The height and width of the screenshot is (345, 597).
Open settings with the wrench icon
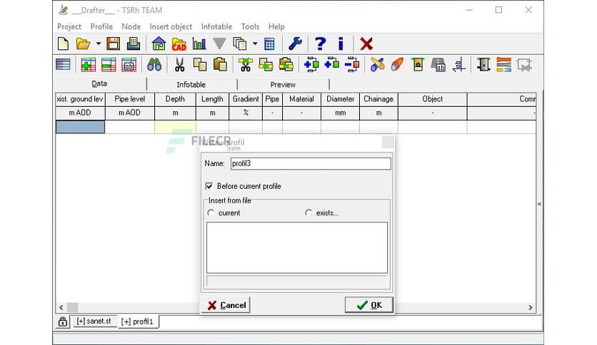pos(295,44)
